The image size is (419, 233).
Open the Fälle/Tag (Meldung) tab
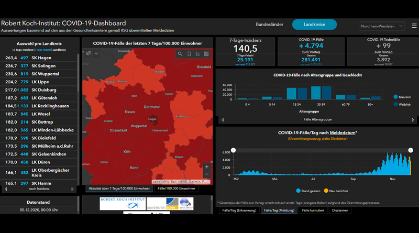click(x=279, y=210)
